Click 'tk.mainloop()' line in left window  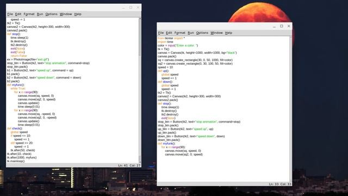coord(16,161)
